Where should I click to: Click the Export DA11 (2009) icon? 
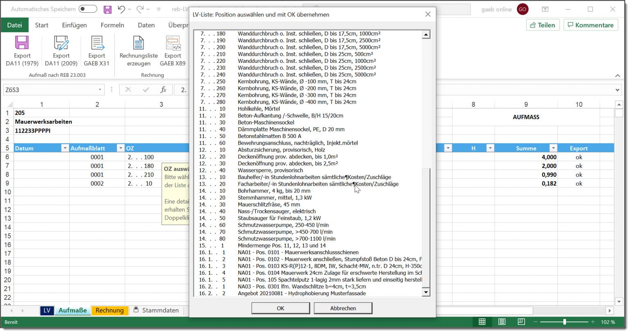click(x=61, y=50)
